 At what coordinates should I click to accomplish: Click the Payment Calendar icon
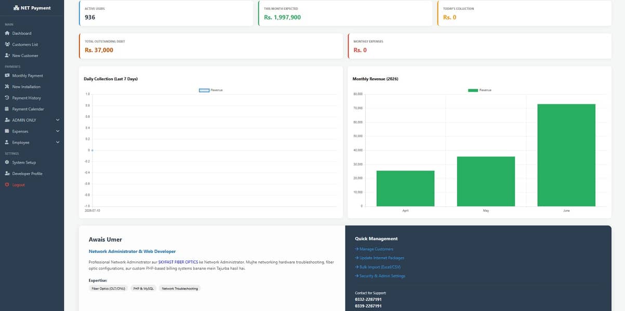point(7,109)
